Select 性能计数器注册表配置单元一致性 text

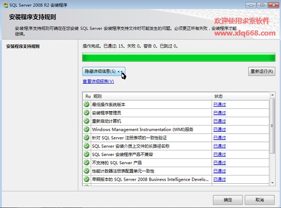123,171
